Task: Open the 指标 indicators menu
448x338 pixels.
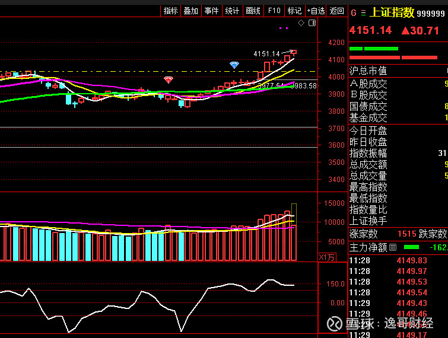Action: (x=170, y=11)
